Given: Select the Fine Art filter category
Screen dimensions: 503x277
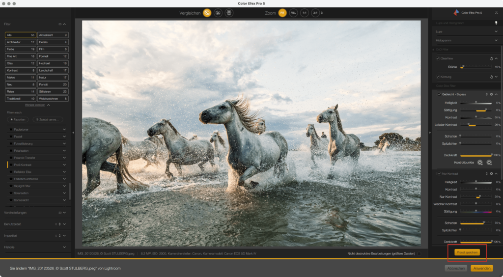Looking at the screenshot, I should (x=21, y=56).
